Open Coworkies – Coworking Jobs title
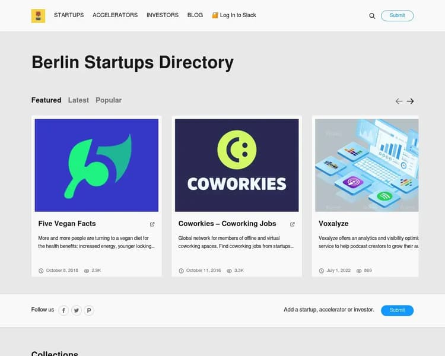This screenshot has height=356, width=445. point(227,224)
